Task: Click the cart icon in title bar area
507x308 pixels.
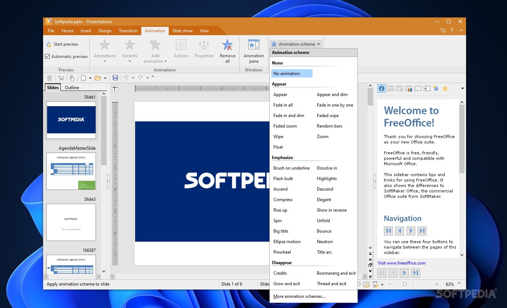Action: 443,31
